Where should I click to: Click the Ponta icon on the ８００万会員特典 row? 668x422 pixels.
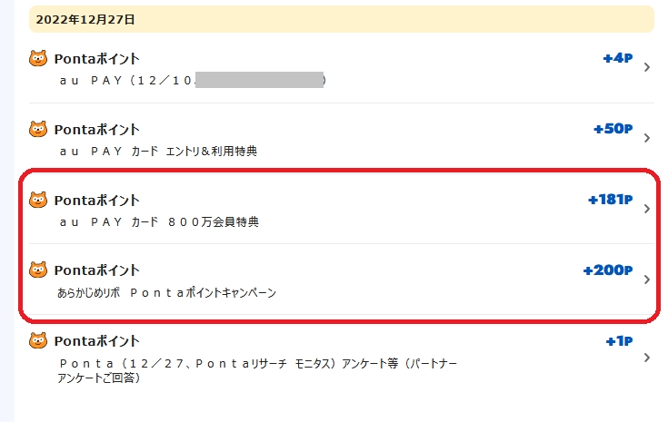38,200
